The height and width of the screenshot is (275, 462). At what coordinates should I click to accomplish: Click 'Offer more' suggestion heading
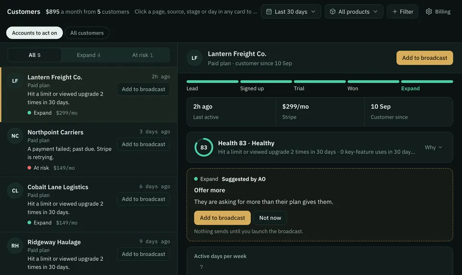tap(209, 190)
